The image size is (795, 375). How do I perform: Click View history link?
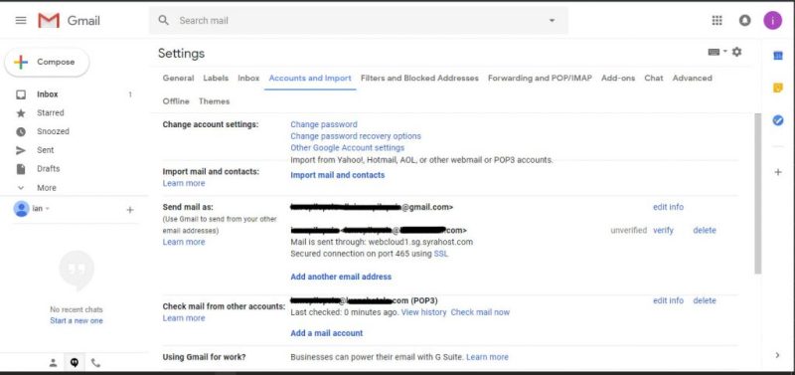coord(424,312)
